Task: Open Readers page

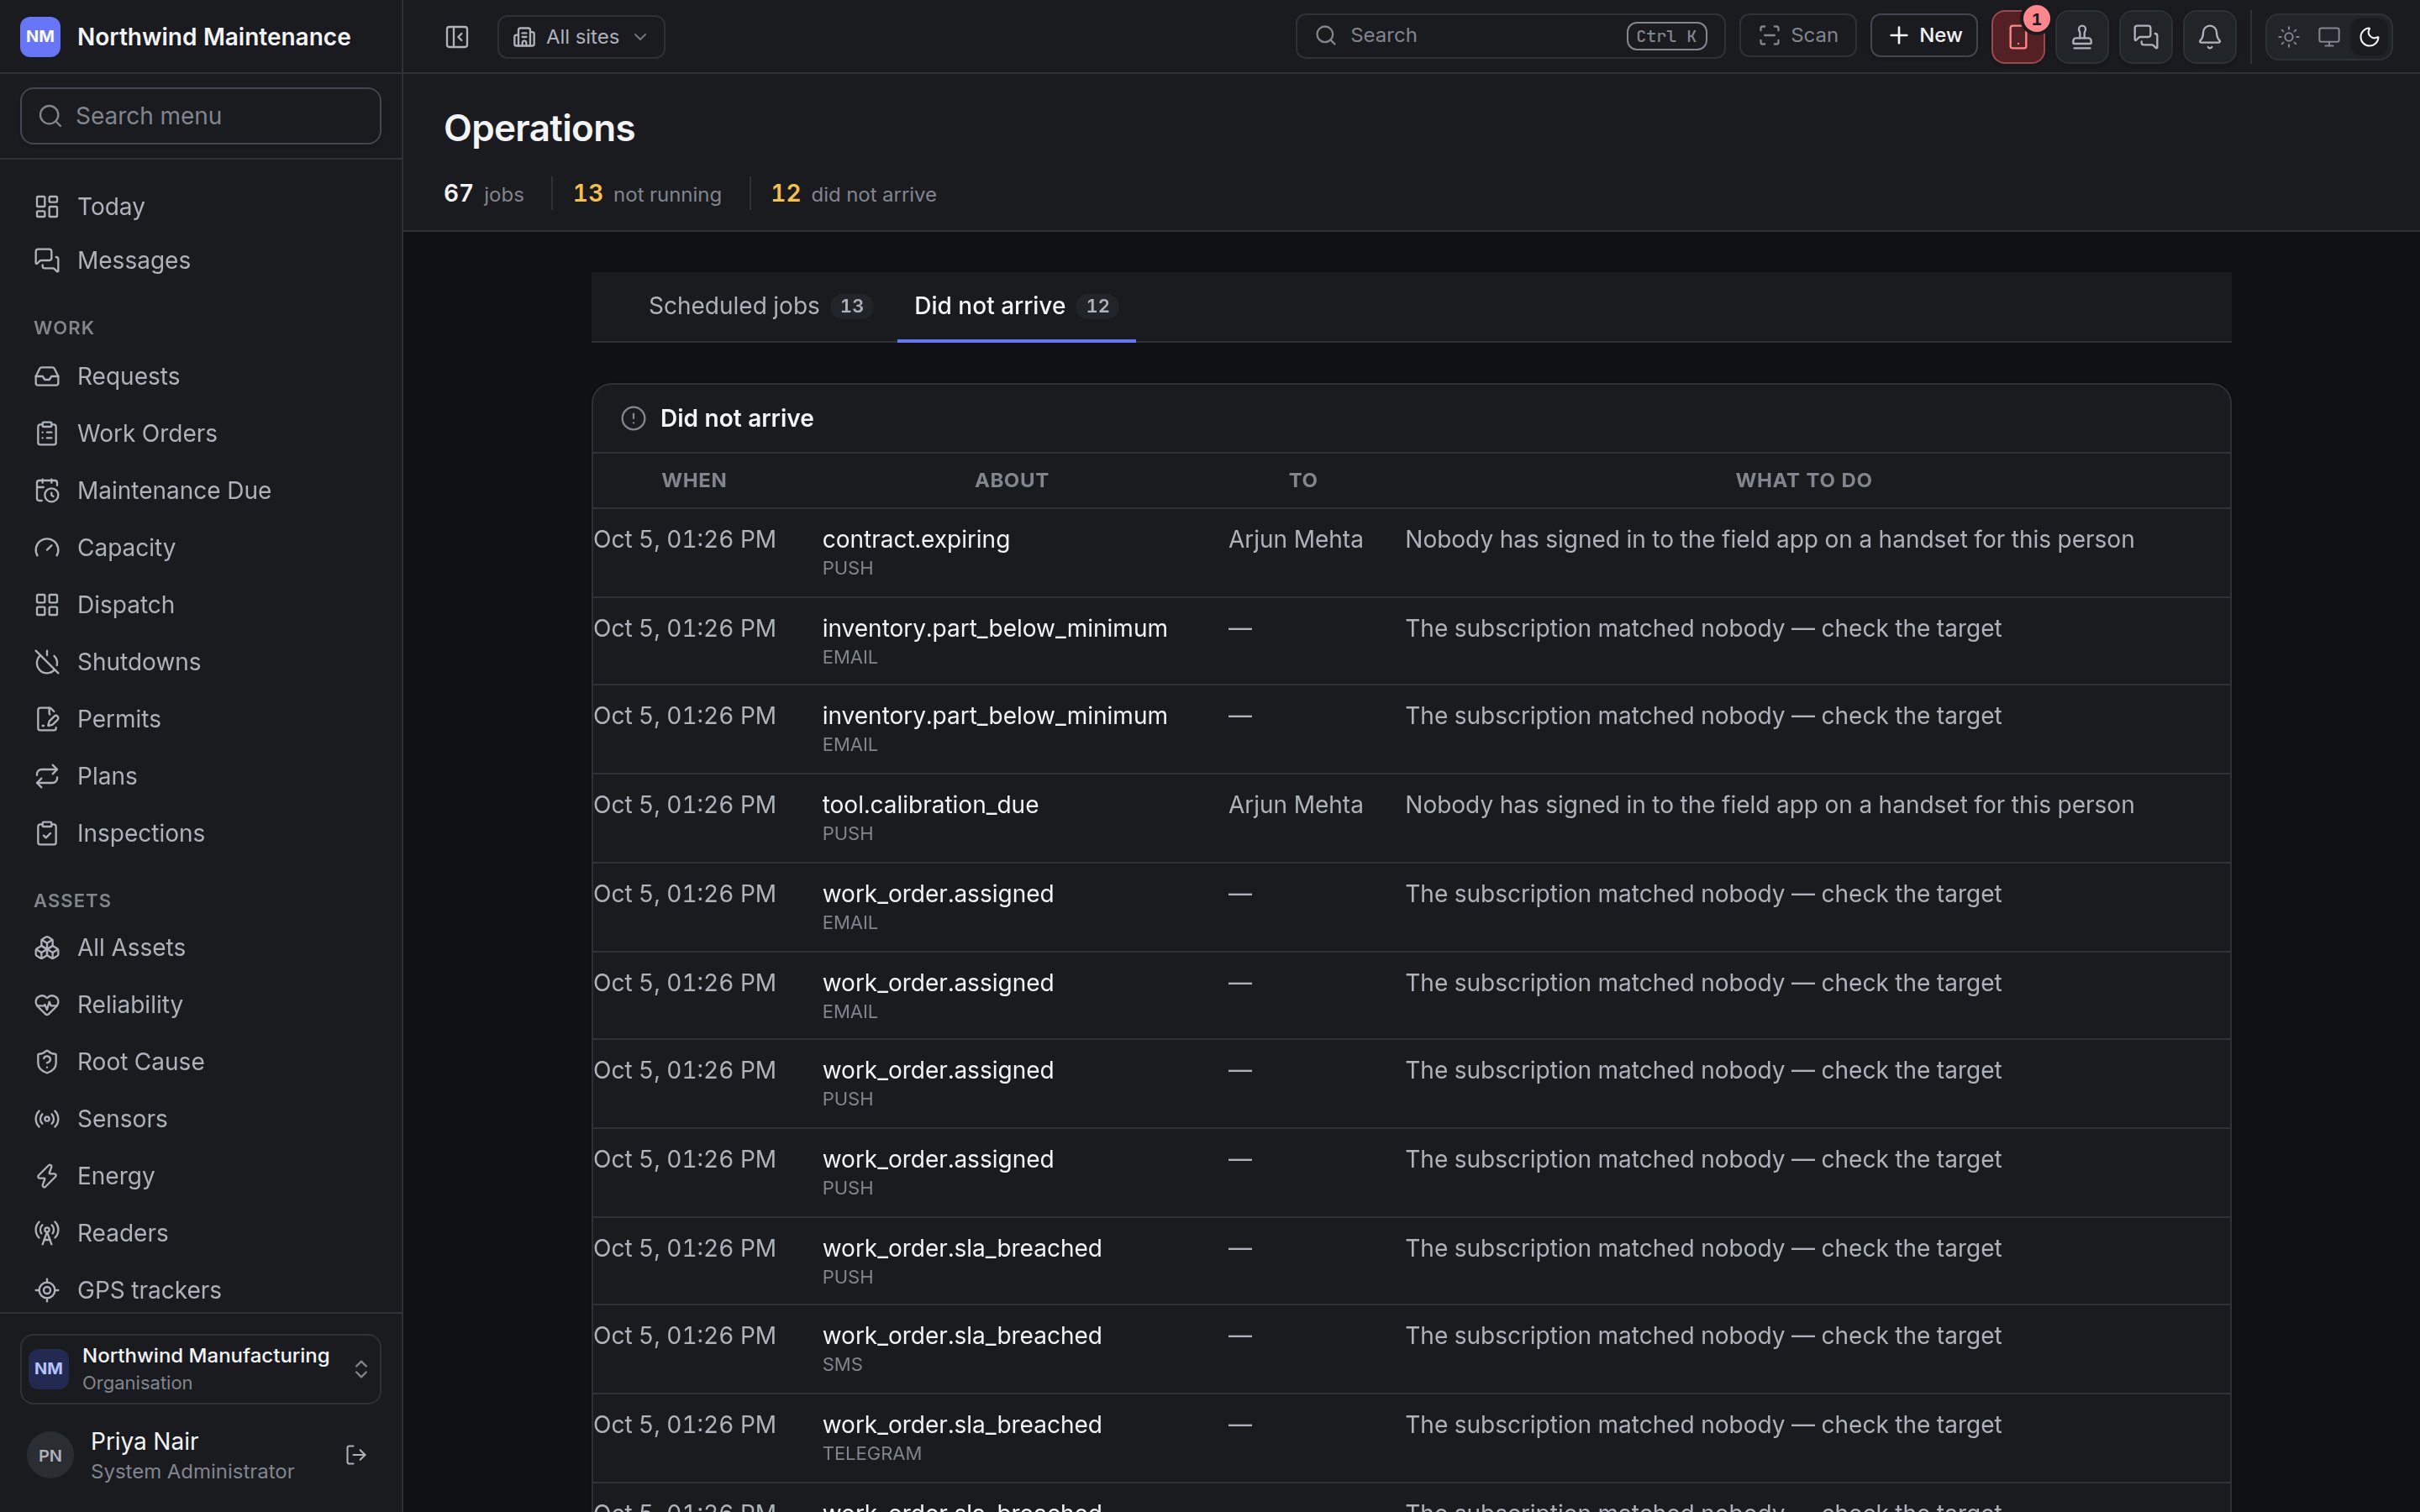Action: click(x=201, y=1233)
